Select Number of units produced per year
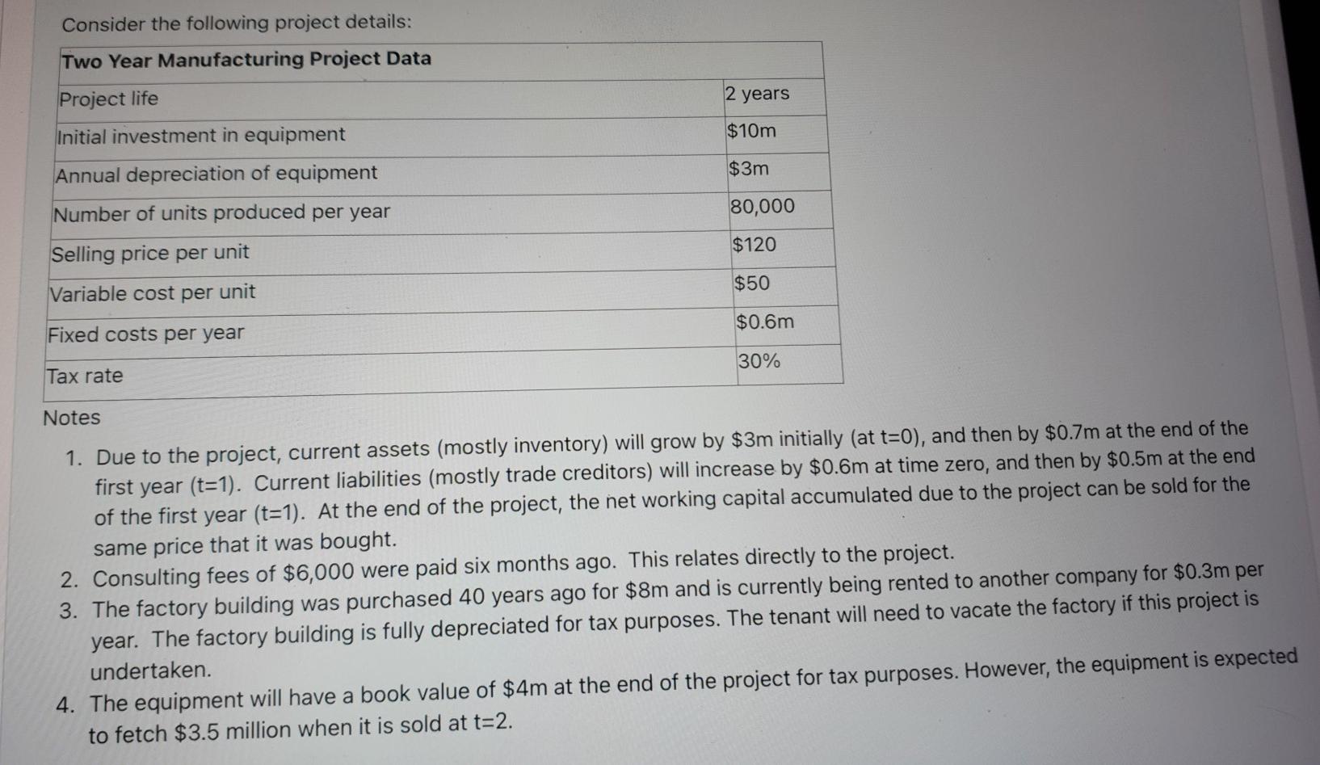 [x=221, y=213]
